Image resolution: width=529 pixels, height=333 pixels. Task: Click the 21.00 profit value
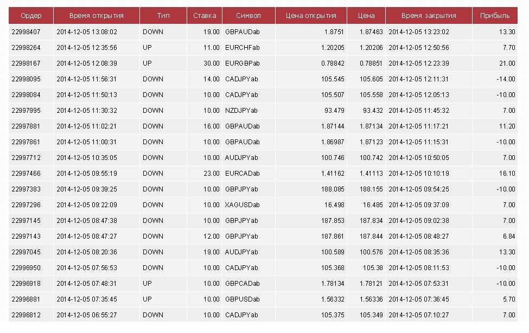[x=507, y=63]
